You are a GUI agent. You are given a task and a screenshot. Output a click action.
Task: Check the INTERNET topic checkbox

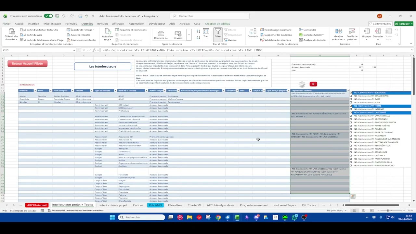coord(351,109)
